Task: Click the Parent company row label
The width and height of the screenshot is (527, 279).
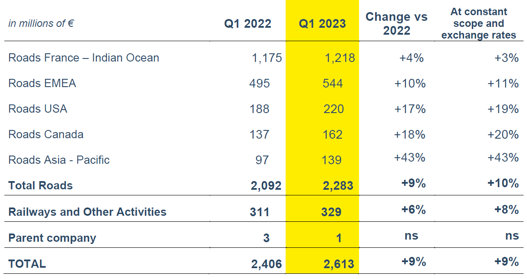Action: (x=52, y=238)
